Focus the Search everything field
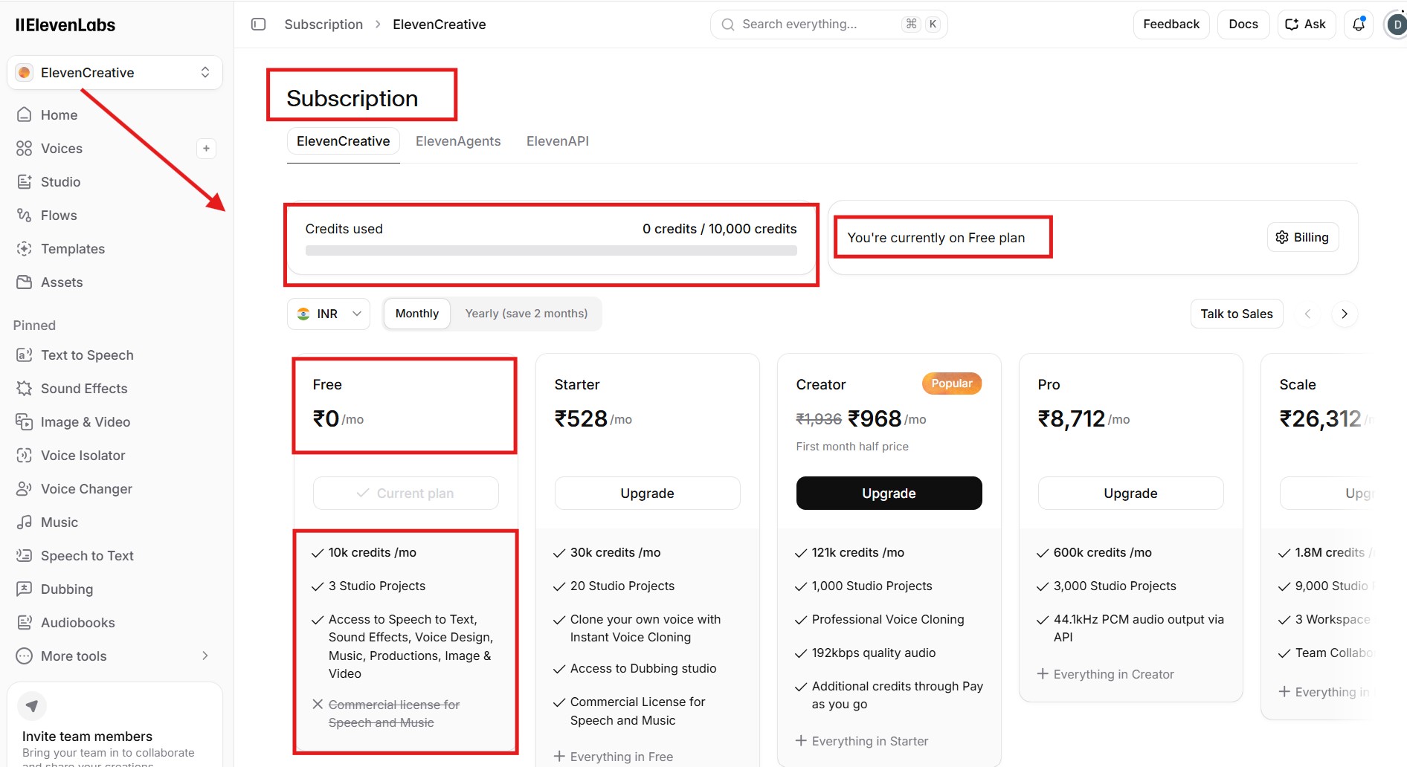The height and width of the screenshot is (767, 1407). 829,24
